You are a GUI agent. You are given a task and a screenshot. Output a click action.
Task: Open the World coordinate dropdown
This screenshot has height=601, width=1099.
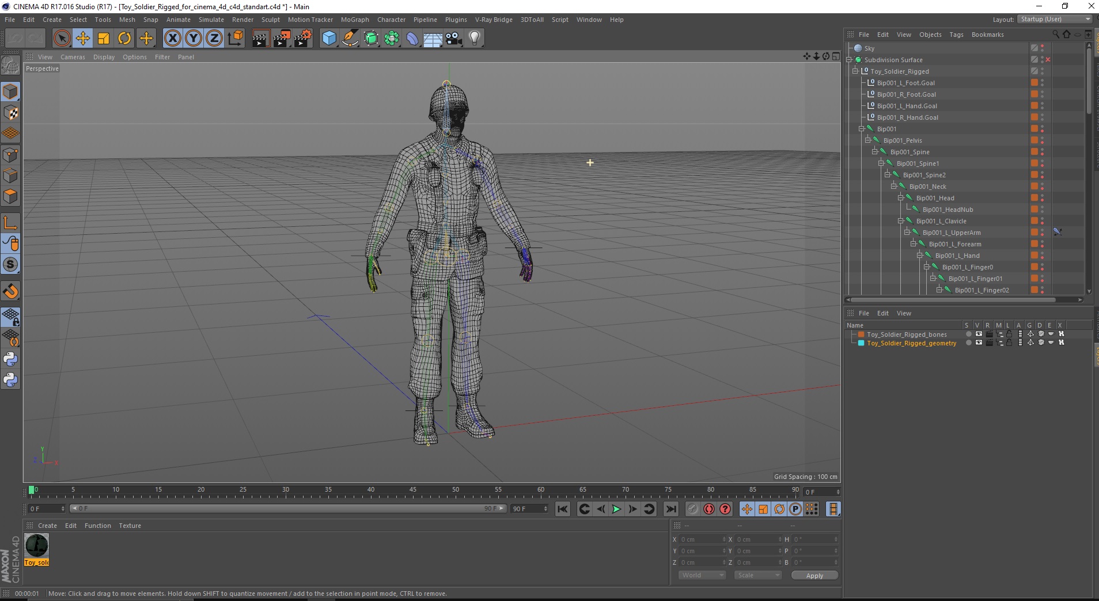point(702,575)
